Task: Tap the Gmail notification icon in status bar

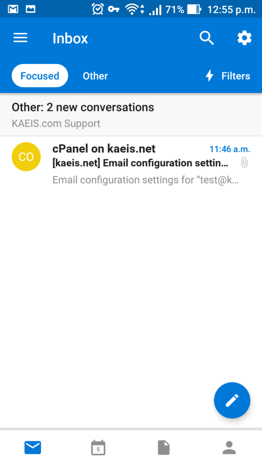Action: click(x=13, y=9)
